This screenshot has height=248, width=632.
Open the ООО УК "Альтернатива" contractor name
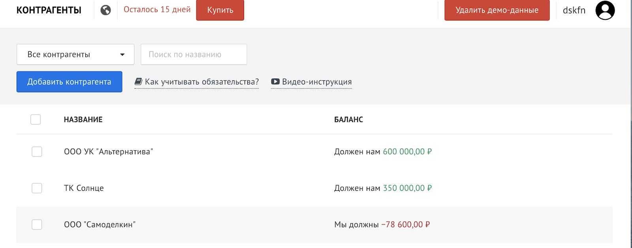pos(108,152)
